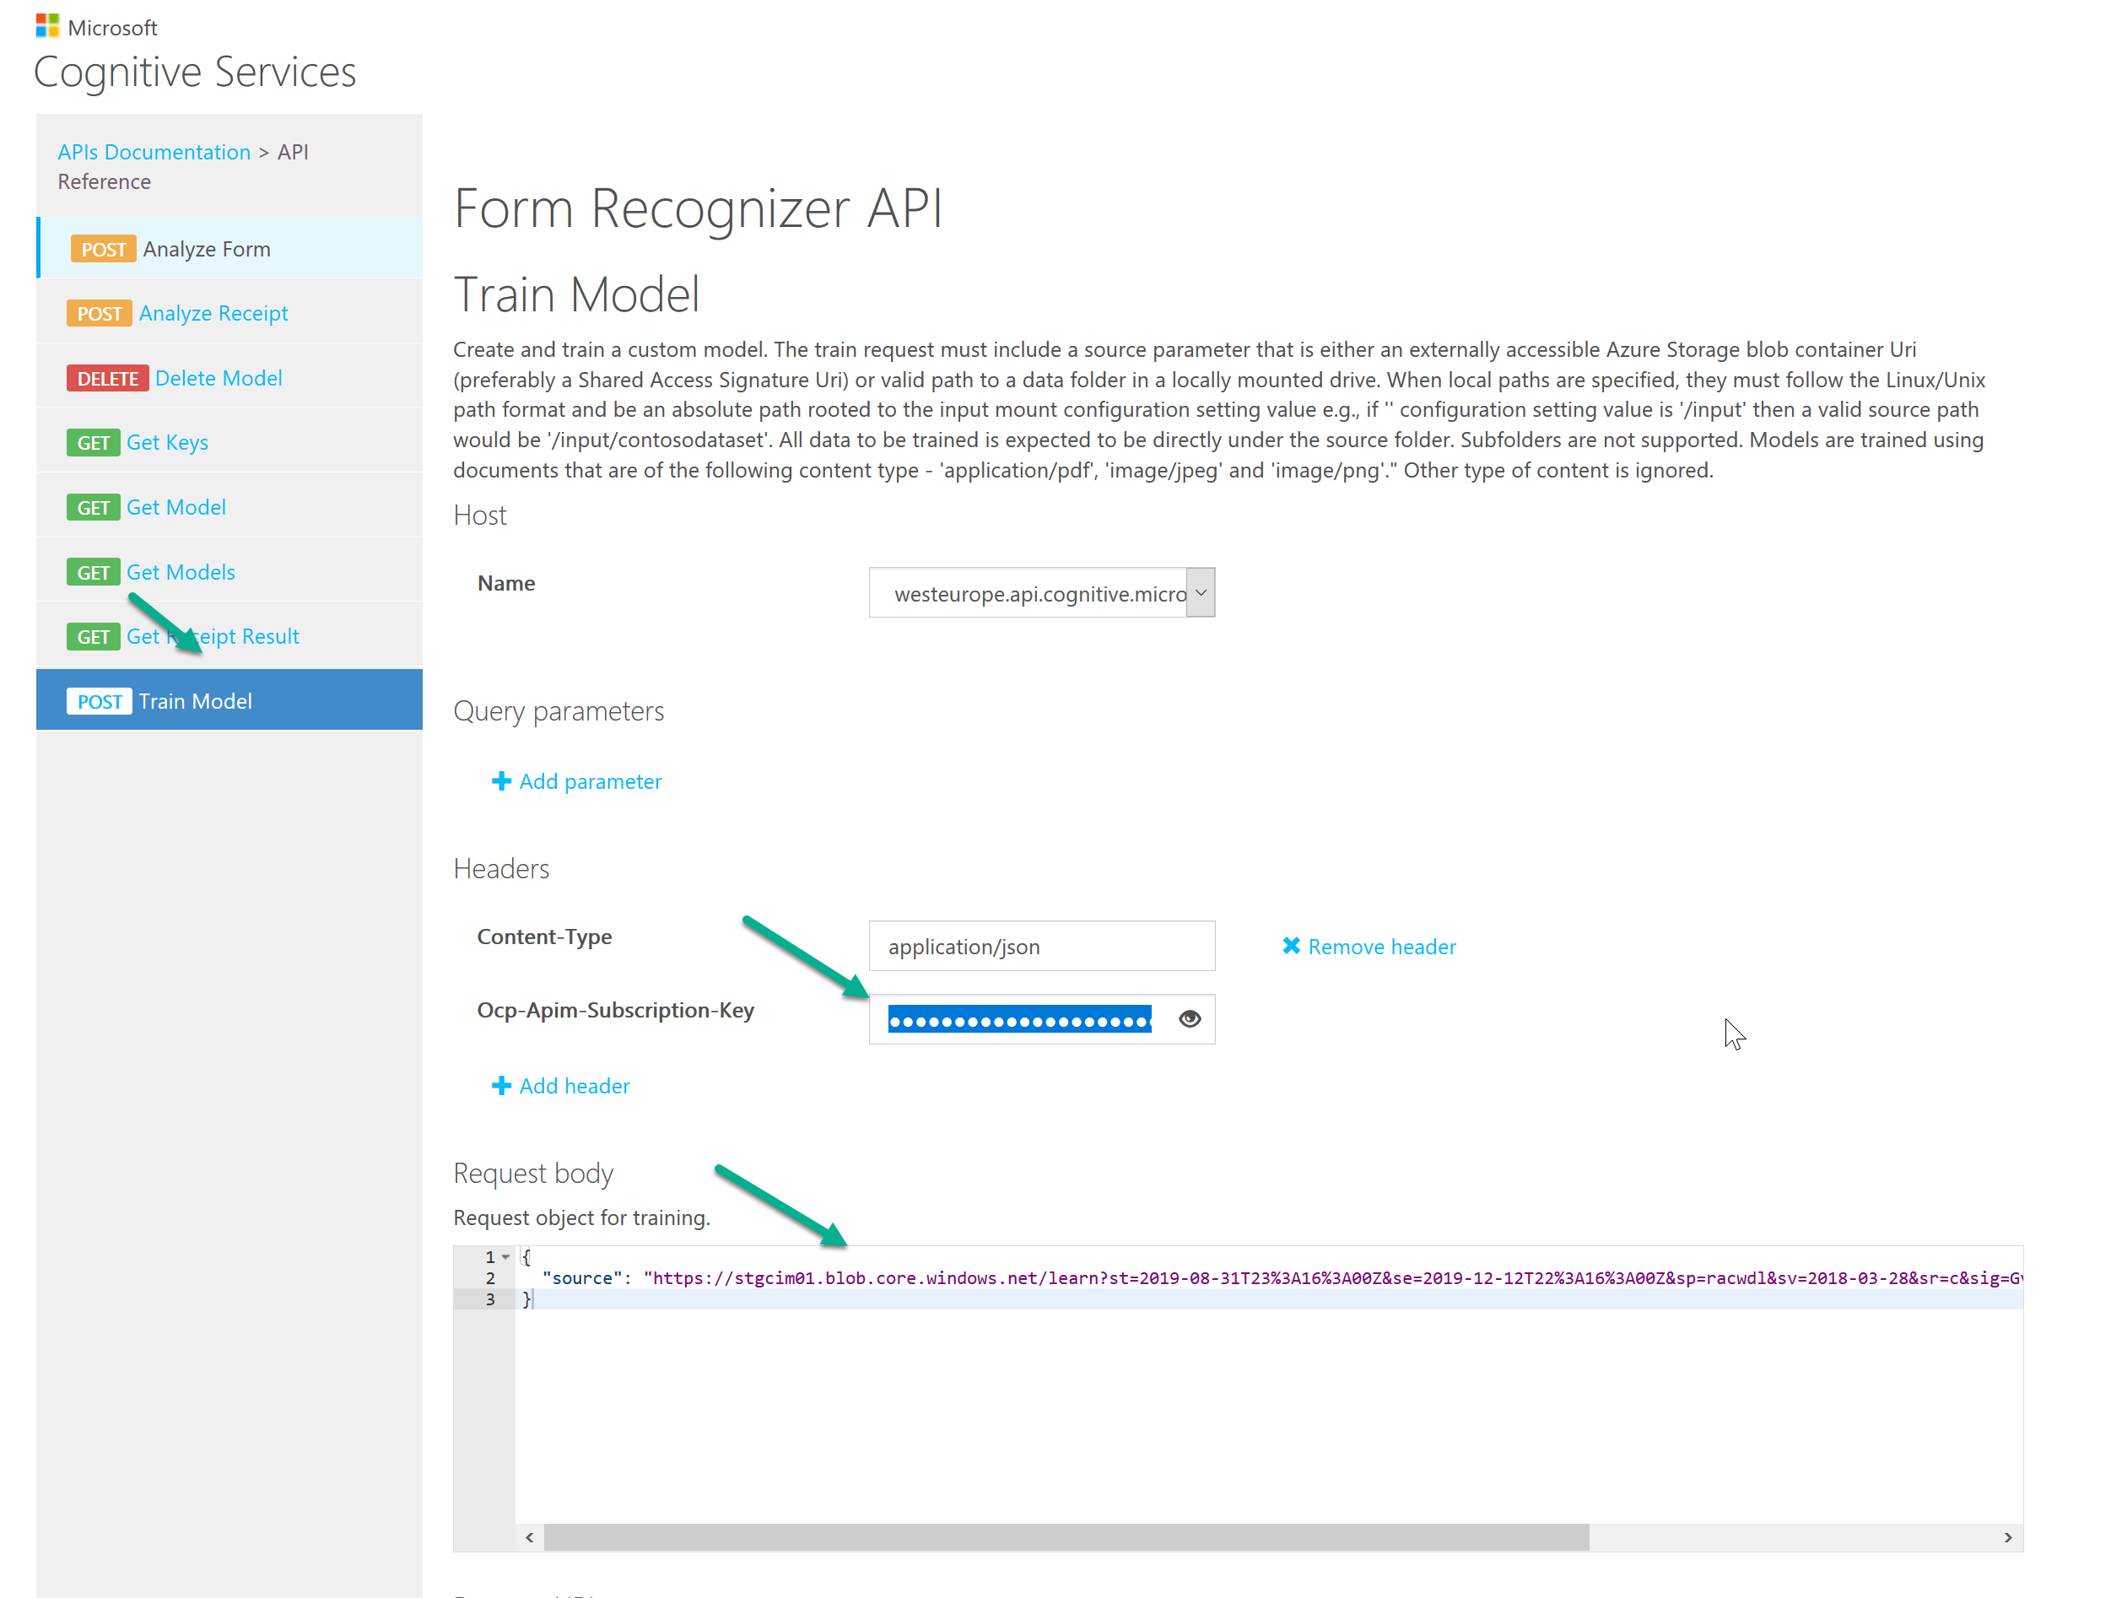Click the GET Get Model icon
2111x1598 pixels.
tap(92, 507)
